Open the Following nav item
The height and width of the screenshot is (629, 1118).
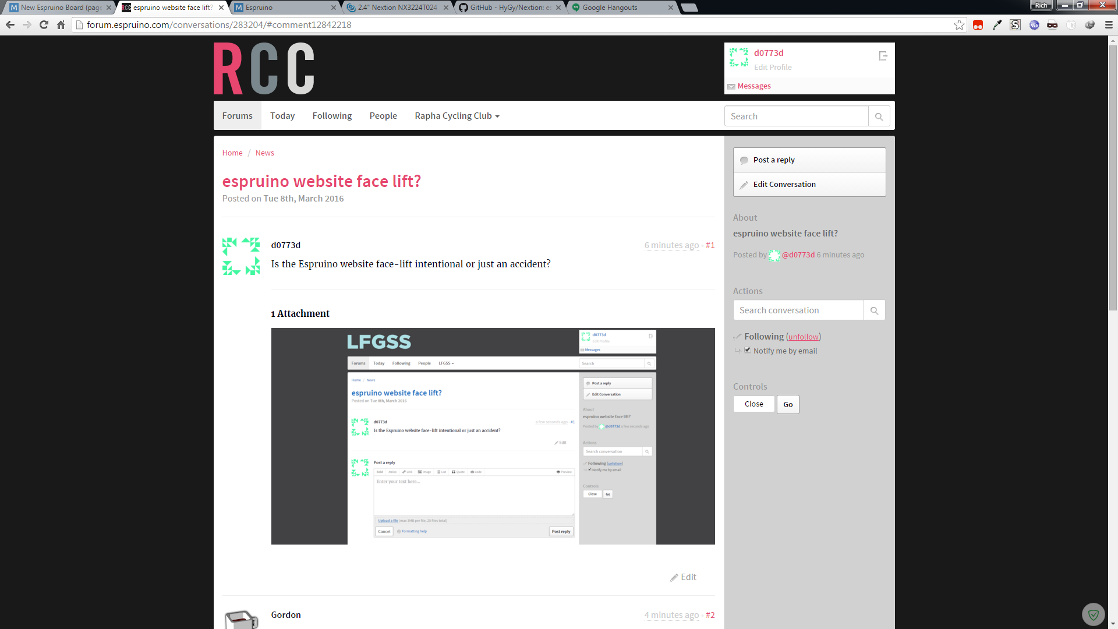(332, 116)
